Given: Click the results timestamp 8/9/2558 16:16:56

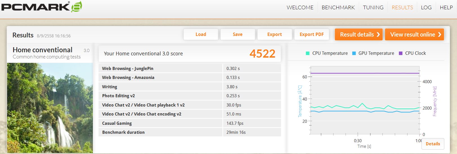Looking at the screenshot, I should tap(54, 36).
